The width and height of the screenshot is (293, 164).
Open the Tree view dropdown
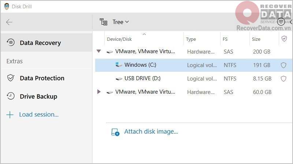click(121, 22)
